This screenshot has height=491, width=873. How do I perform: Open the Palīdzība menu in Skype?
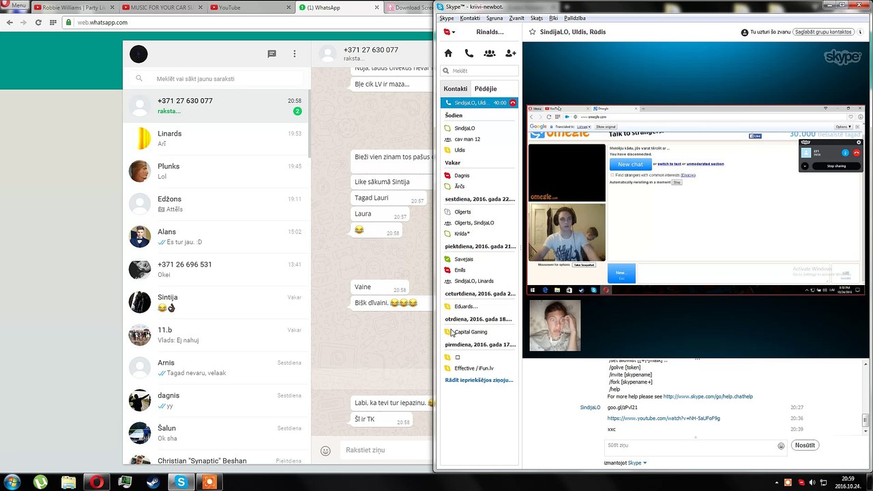[575, 18]
